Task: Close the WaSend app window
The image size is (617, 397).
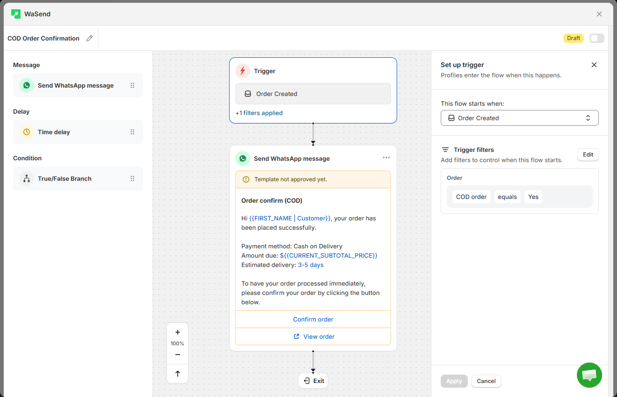Action: tap(599, 14)
